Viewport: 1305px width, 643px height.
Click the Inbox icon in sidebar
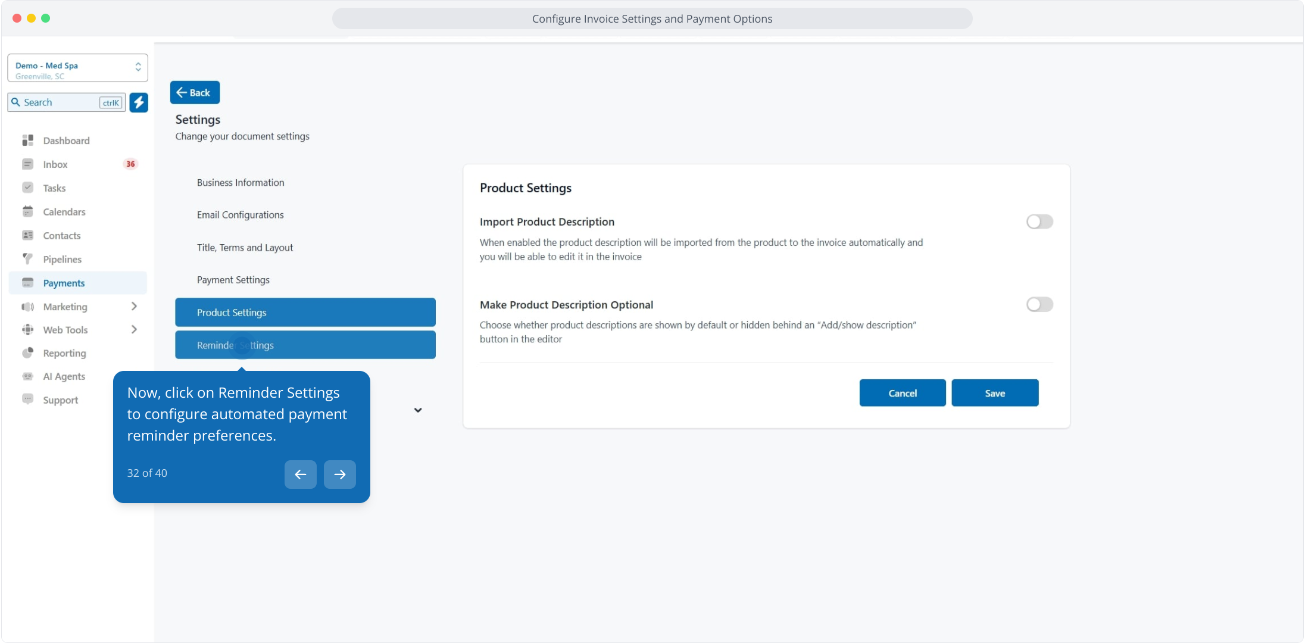[x=27, y=164]
